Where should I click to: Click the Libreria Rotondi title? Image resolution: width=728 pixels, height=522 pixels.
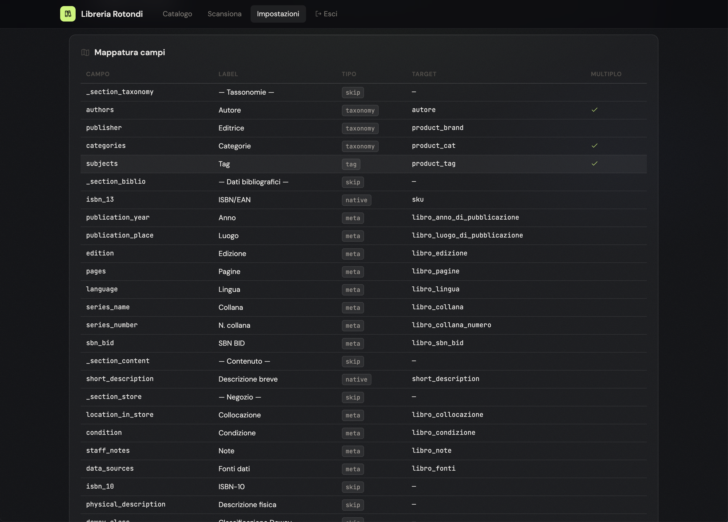[112, 14]
